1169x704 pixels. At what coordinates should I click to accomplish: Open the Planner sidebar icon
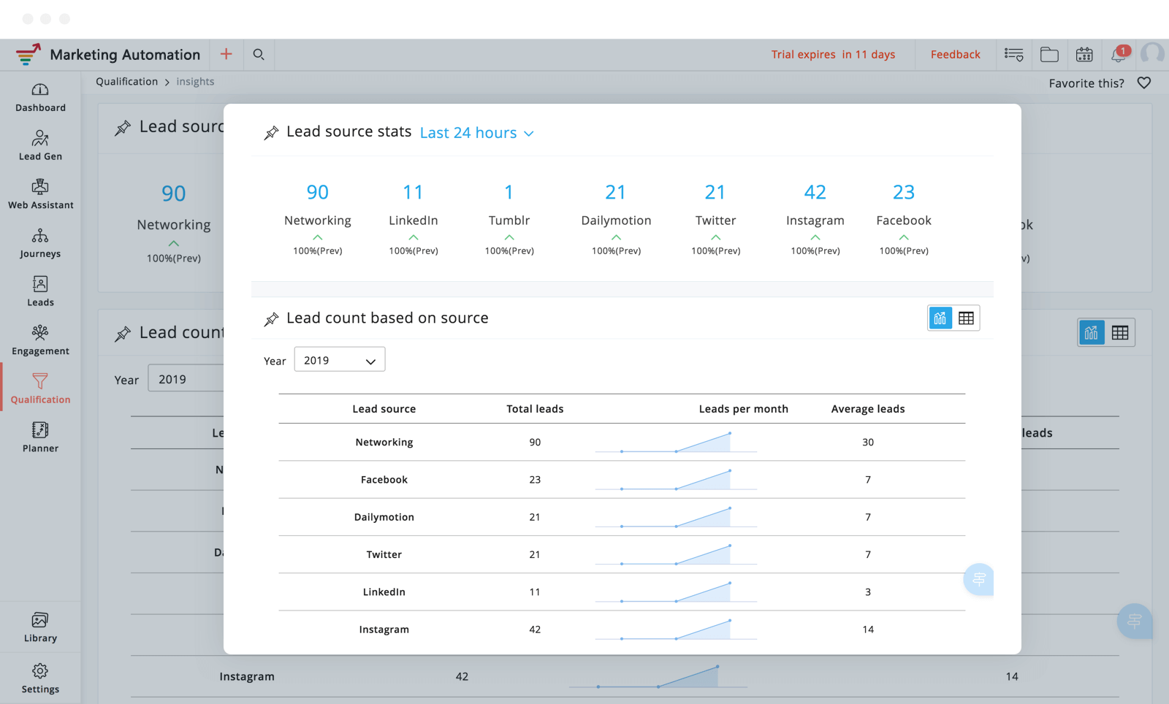tap(40, 438)
